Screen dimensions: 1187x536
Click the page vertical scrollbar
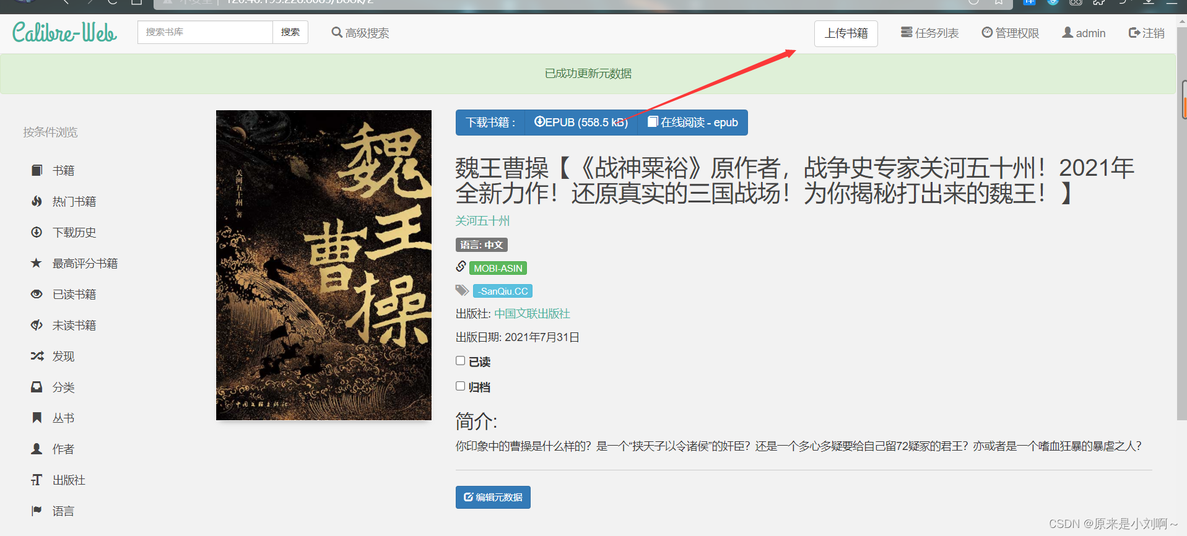(1182, 223)
